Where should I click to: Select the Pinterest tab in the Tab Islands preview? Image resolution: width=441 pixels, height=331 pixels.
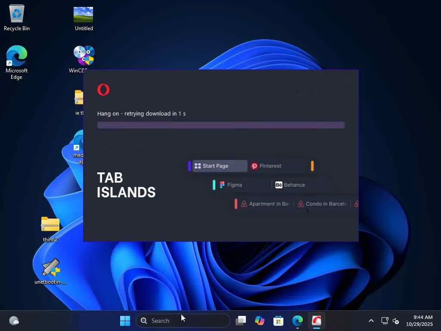pos(266,166)
